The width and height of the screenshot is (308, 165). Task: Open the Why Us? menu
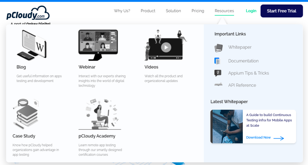(x=122, y=11)
